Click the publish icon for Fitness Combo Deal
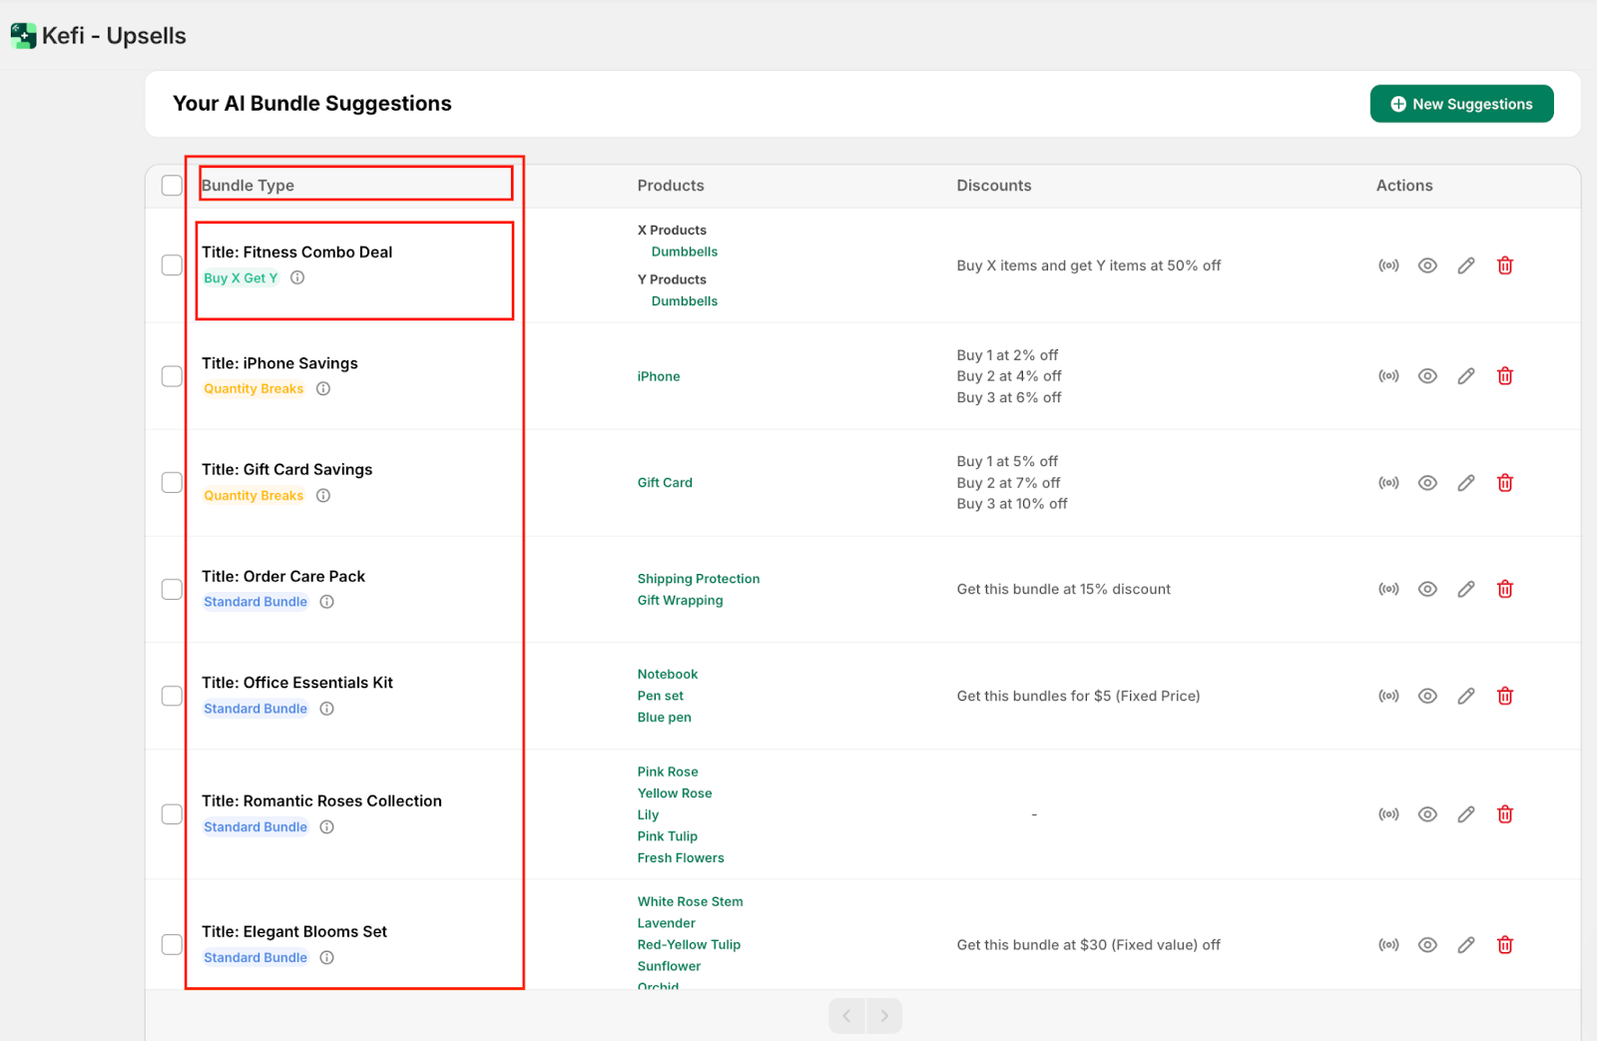 tap(1388, 265)
